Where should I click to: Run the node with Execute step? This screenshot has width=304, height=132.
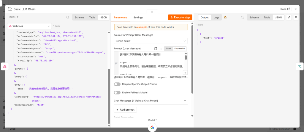(180, 17)
